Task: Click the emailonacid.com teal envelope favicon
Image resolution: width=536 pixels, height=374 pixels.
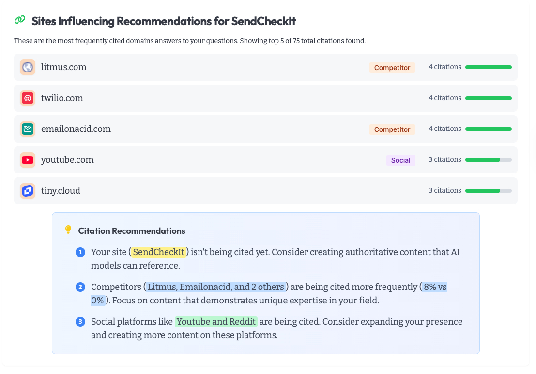Action: tap(28, 129)
